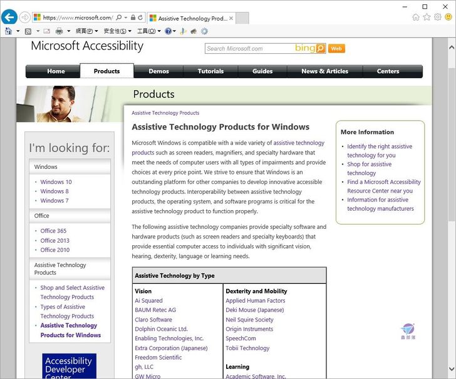The image size is (456, 379).
Task: Open the Windows 10 sidebar link
Action: 56,182
